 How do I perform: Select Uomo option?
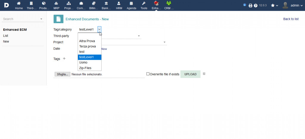click(89, 63)
